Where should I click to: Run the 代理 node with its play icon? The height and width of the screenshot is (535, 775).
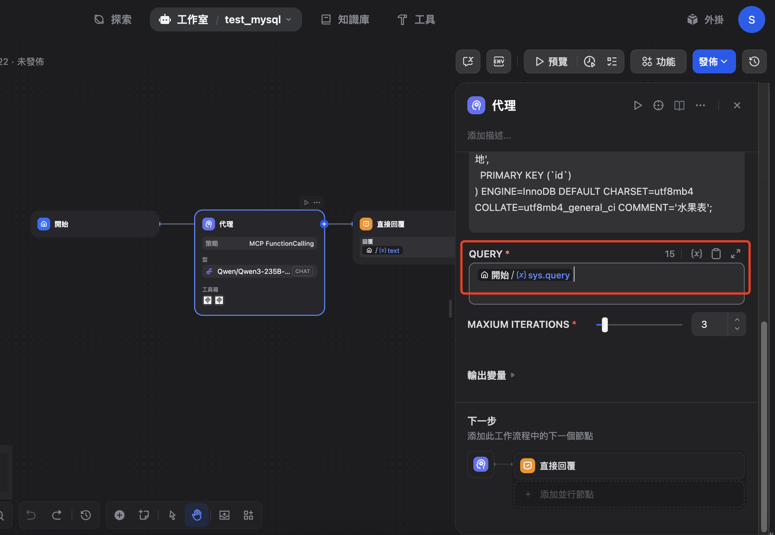coord(638,105)
